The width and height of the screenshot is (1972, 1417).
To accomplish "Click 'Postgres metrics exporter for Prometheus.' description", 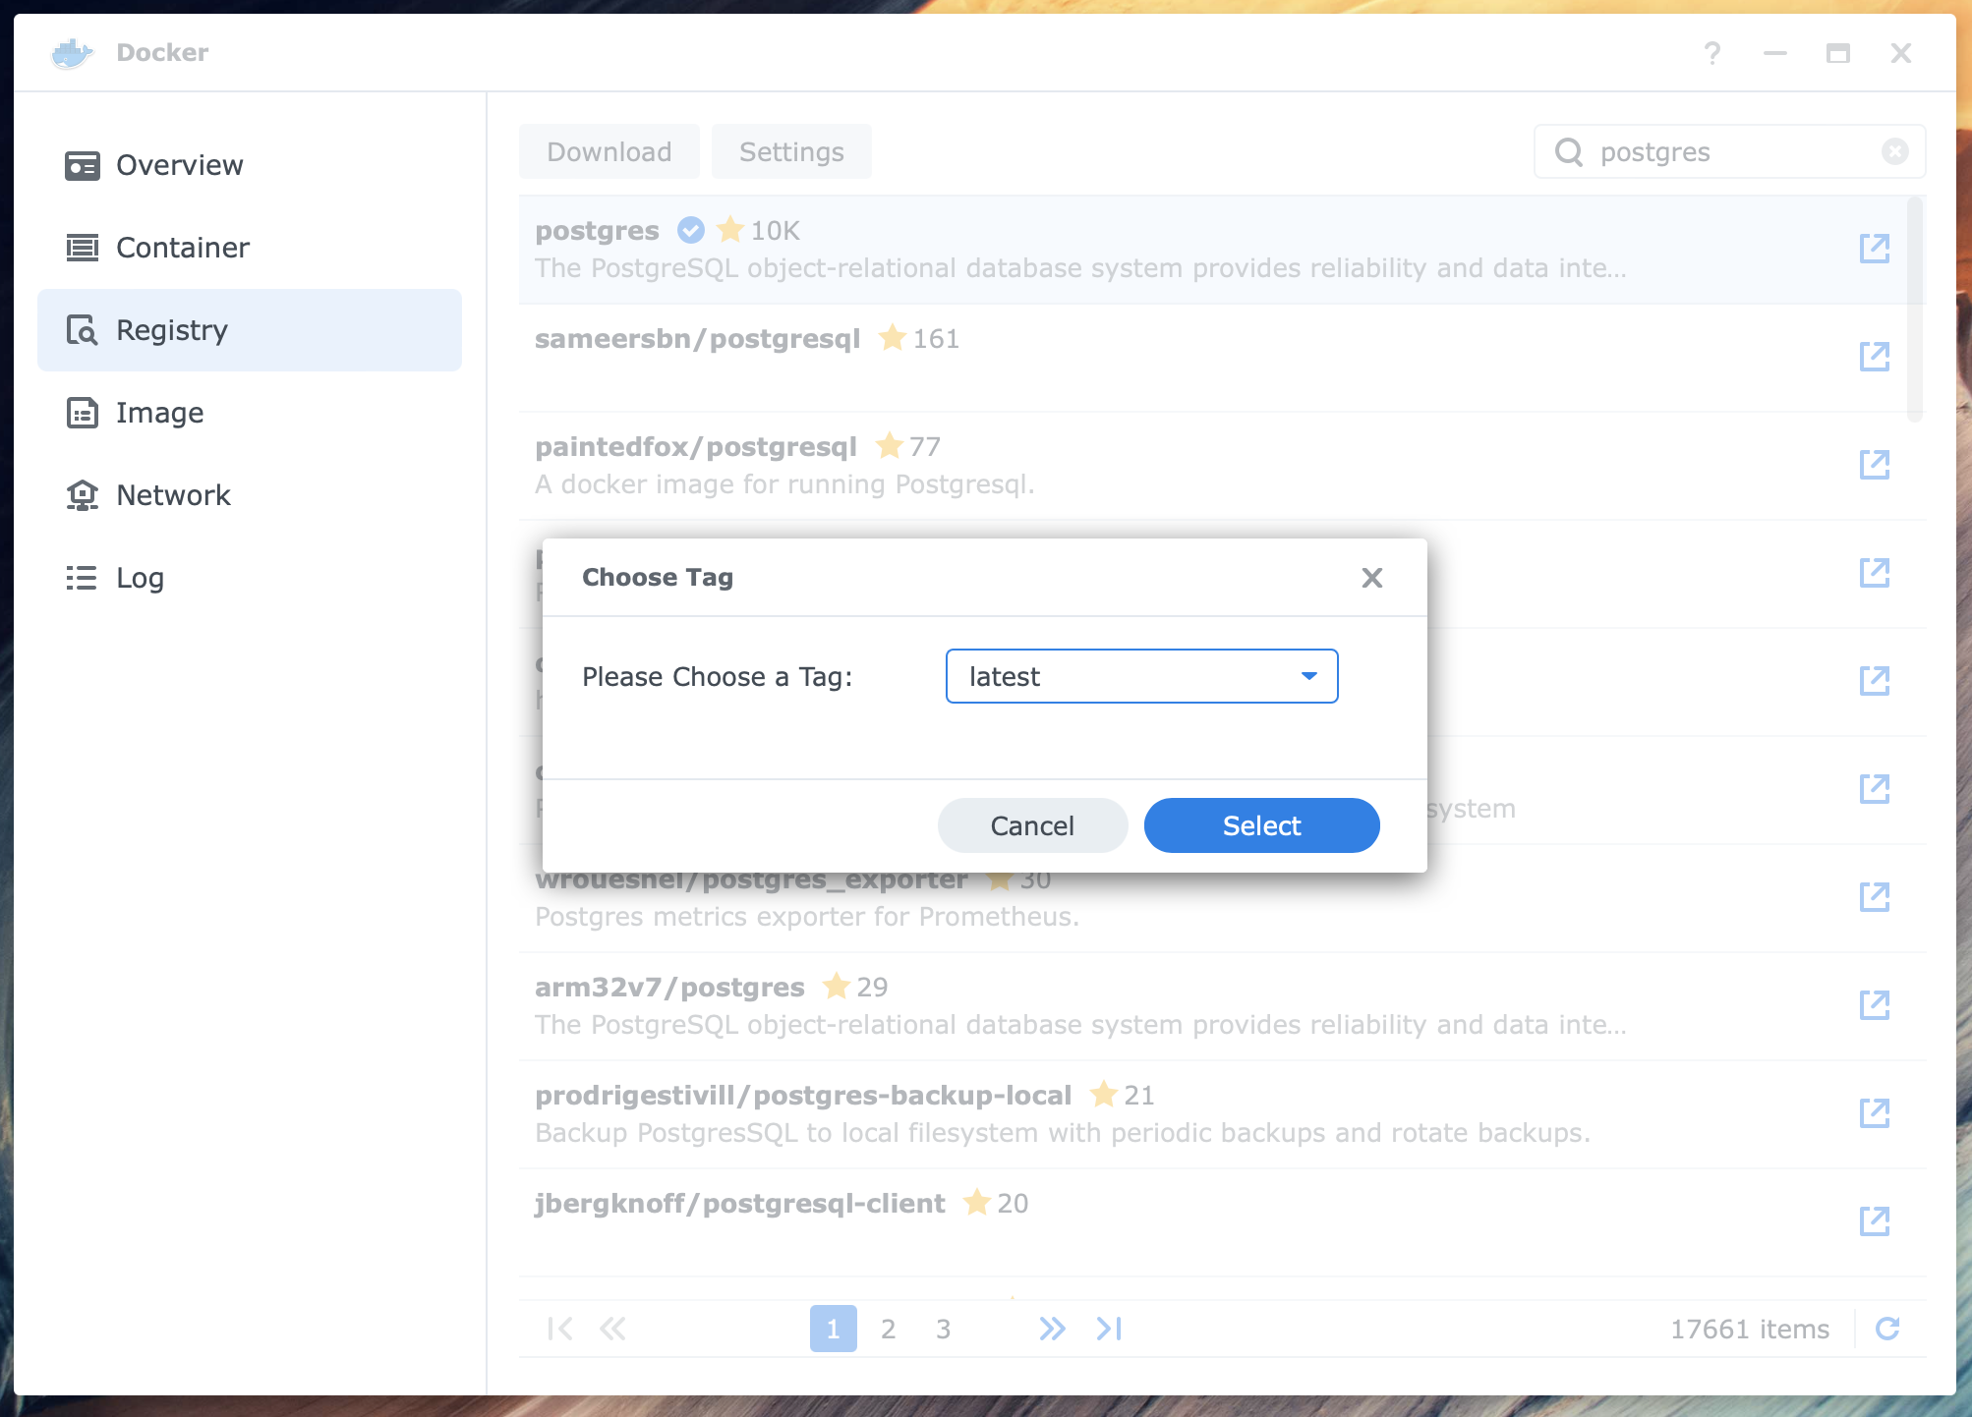I will (x=807, y=917).
